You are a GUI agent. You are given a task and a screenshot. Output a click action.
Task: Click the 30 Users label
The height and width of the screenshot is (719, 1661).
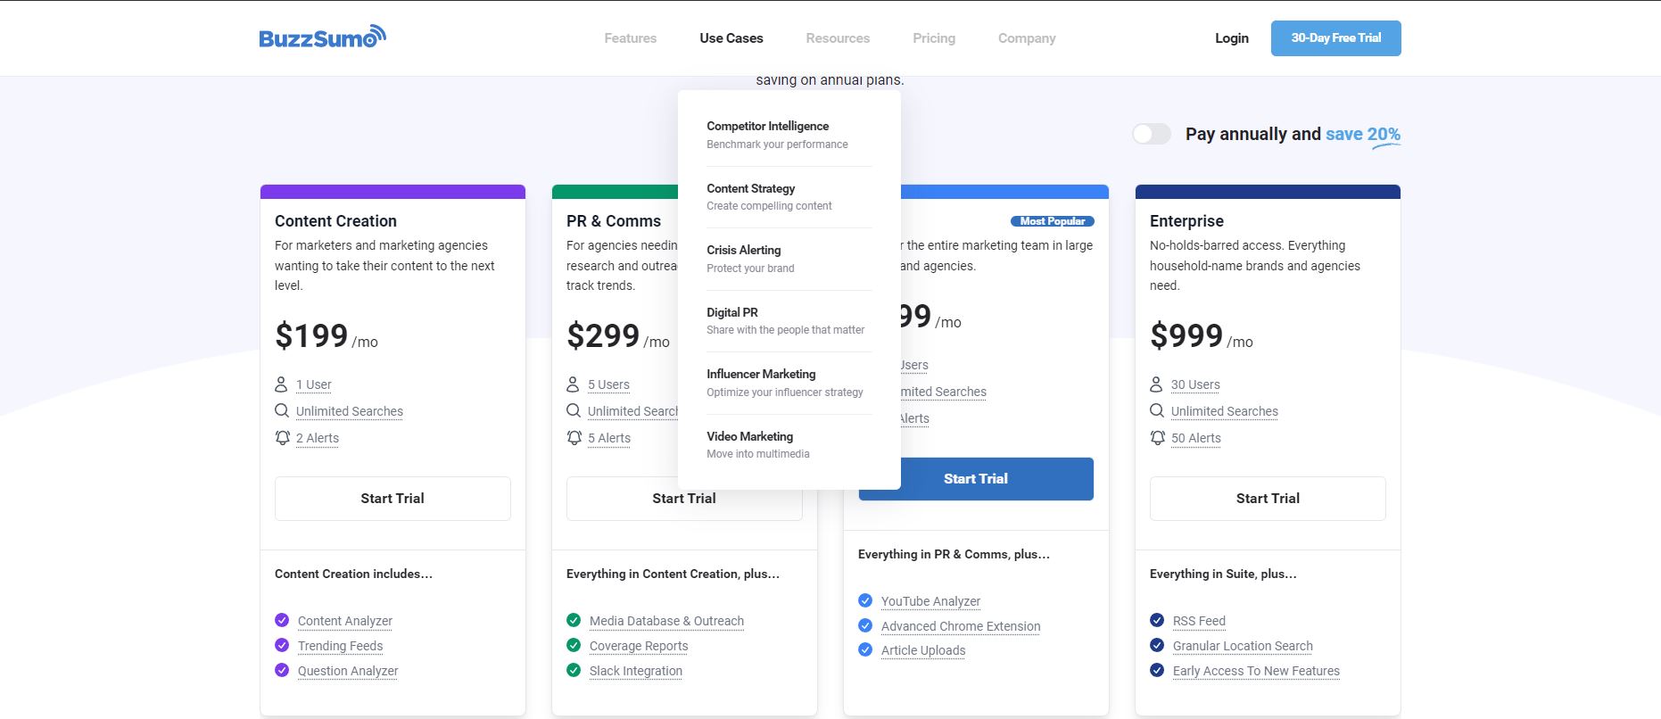point(1195,384)
